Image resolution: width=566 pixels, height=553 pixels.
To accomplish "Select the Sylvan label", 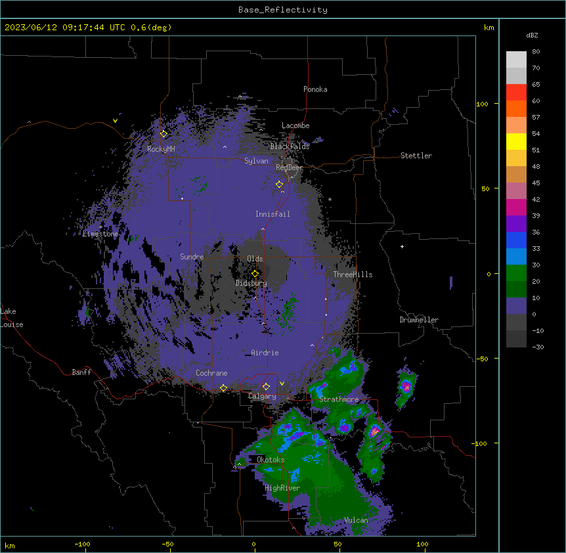I will pos(256,161).
